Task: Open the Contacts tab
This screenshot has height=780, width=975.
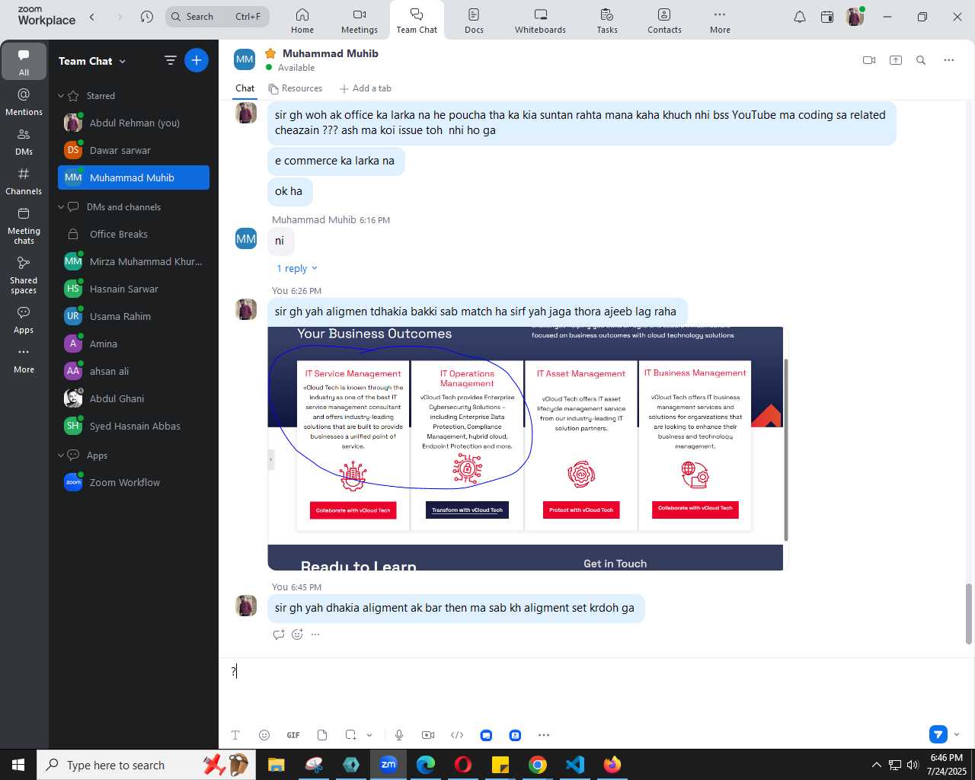Action: [x=664, y=21]
